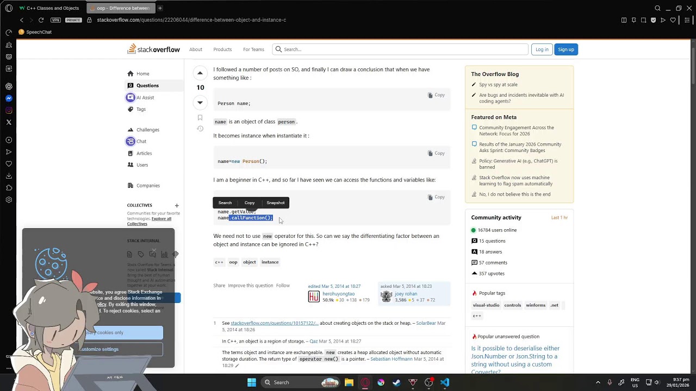
Task: Open the Windows Start menu
Action: pos(251,382)
